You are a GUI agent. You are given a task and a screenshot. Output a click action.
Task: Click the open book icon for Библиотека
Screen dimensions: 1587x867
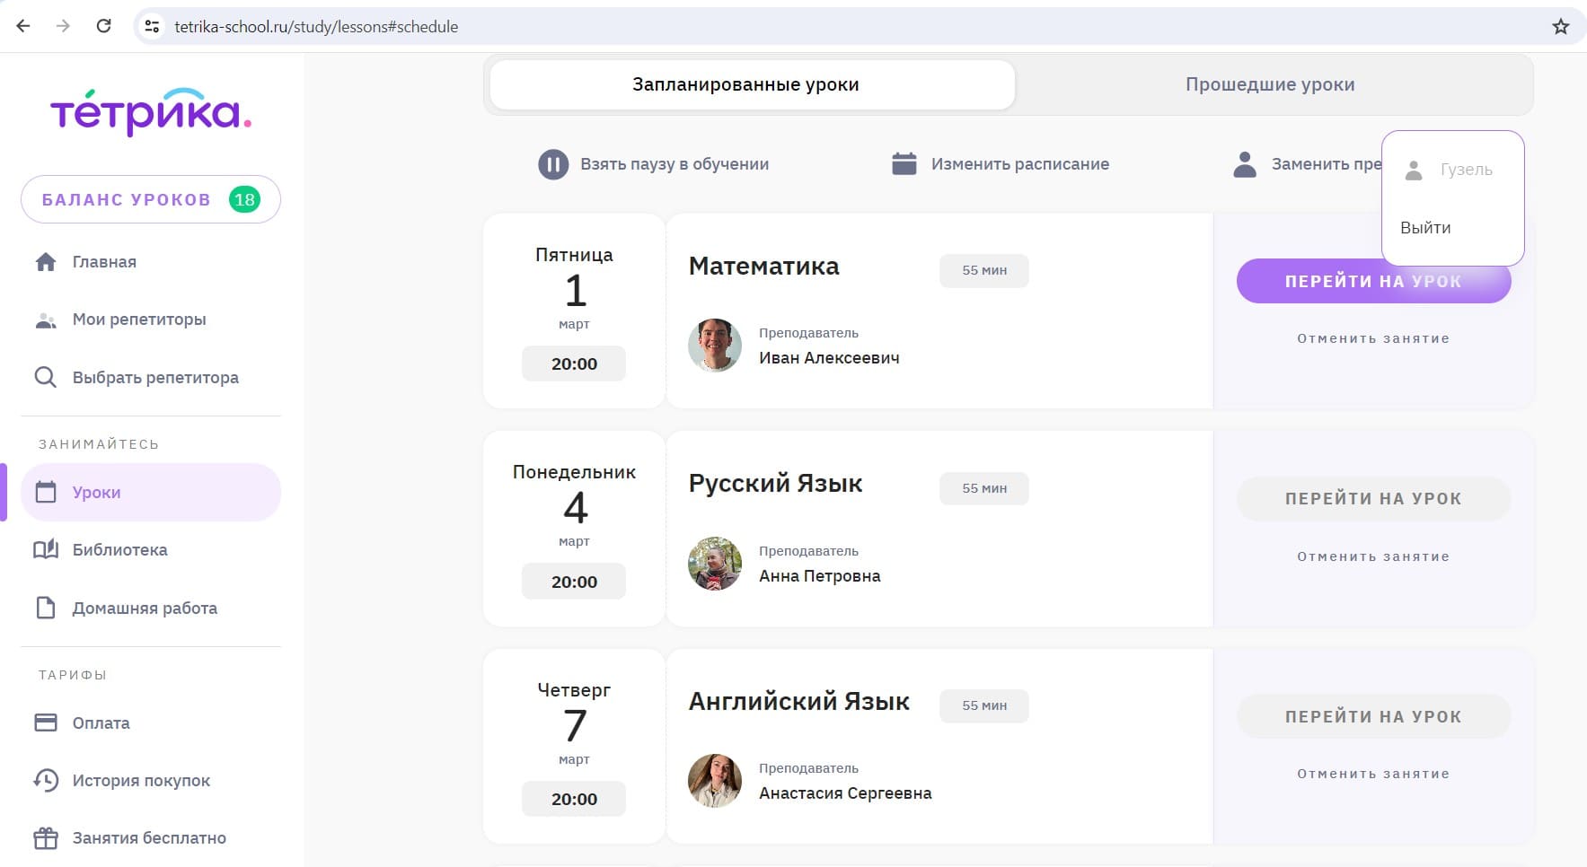46,549
